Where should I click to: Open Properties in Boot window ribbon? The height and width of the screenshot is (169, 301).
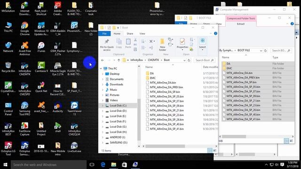(x=182, y=44)
